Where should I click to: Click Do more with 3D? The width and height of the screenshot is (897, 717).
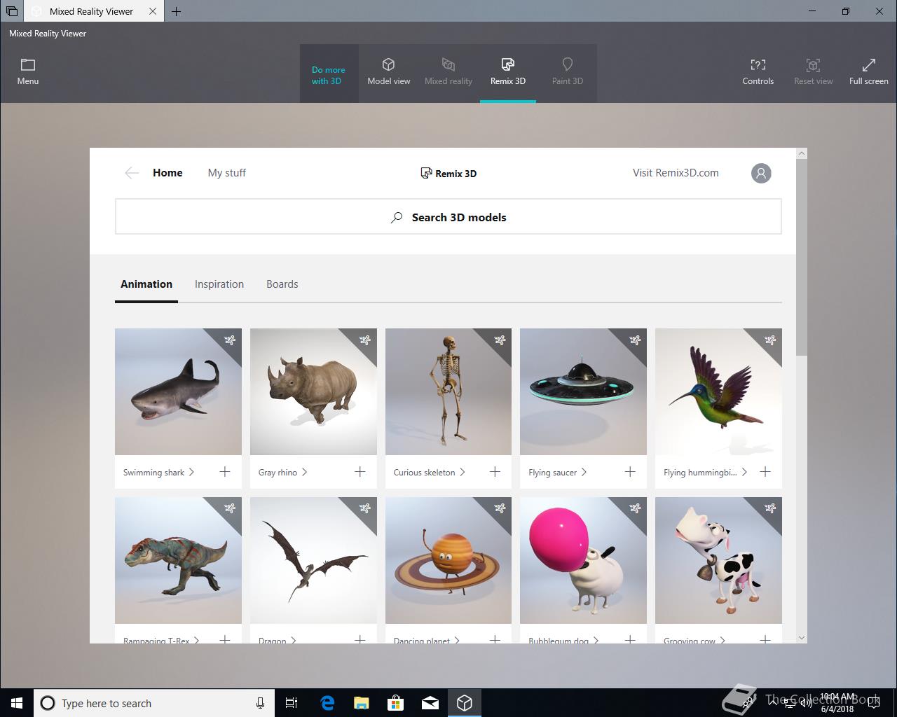(329, 75)
